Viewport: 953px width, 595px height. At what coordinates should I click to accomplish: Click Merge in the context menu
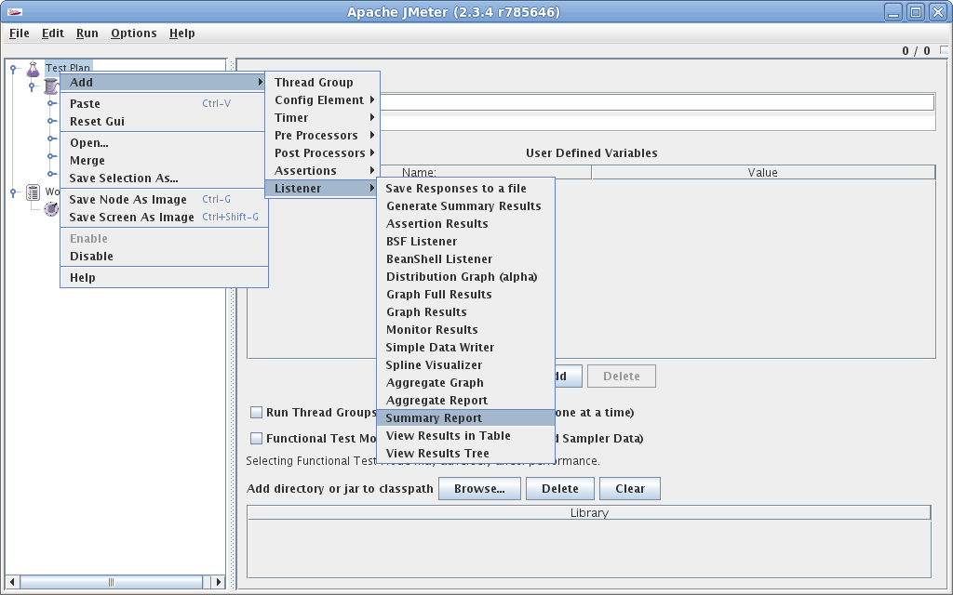tap(164, 160)
